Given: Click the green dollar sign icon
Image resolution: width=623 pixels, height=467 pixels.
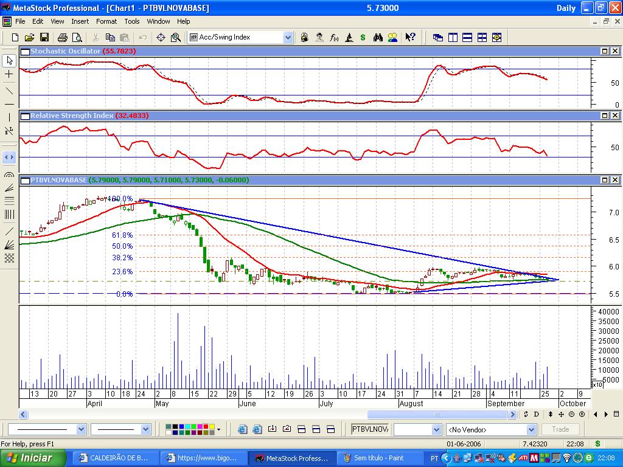Looking at the screenshot, I should click(x=363, y=37).
